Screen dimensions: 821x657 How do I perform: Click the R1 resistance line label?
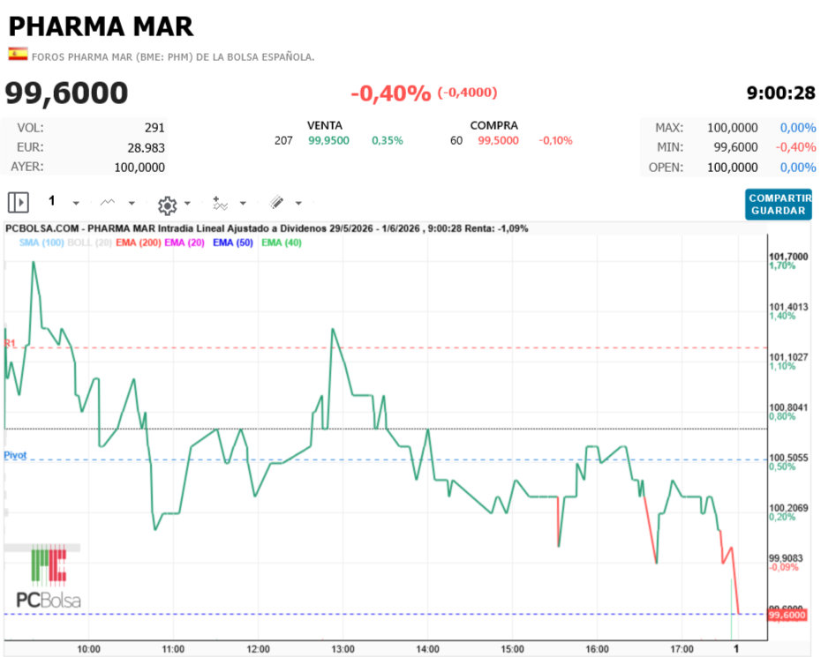coord(10,344)
